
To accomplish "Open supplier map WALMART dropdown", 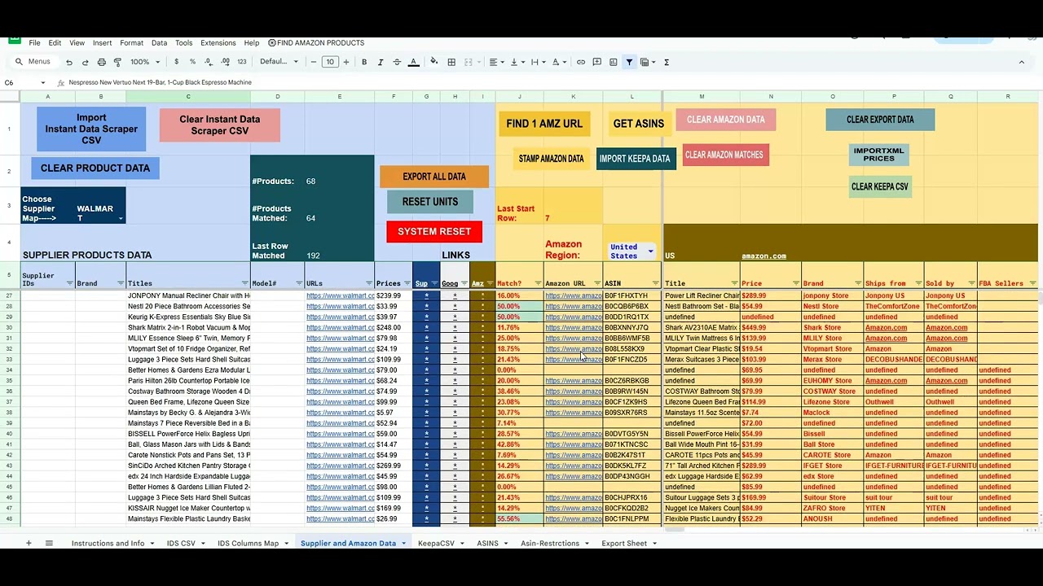I will 121,218.
